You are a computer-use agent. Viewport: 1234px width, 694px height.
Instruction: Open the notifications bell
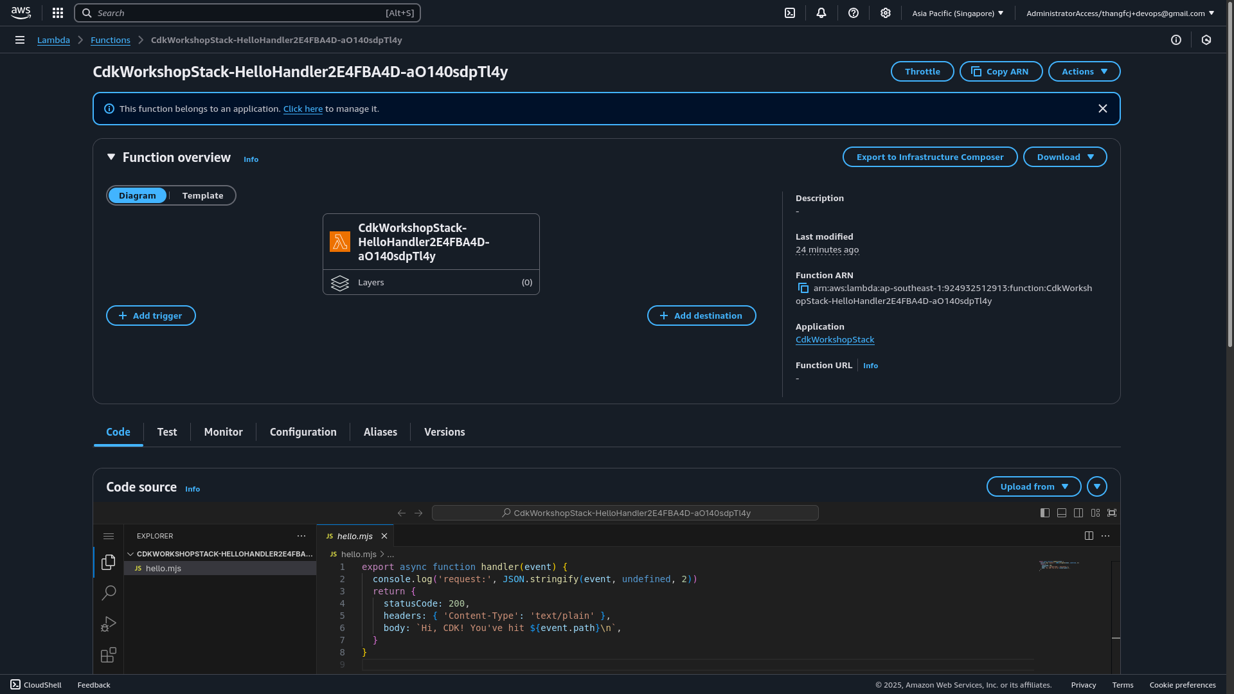tap(821, 13)
